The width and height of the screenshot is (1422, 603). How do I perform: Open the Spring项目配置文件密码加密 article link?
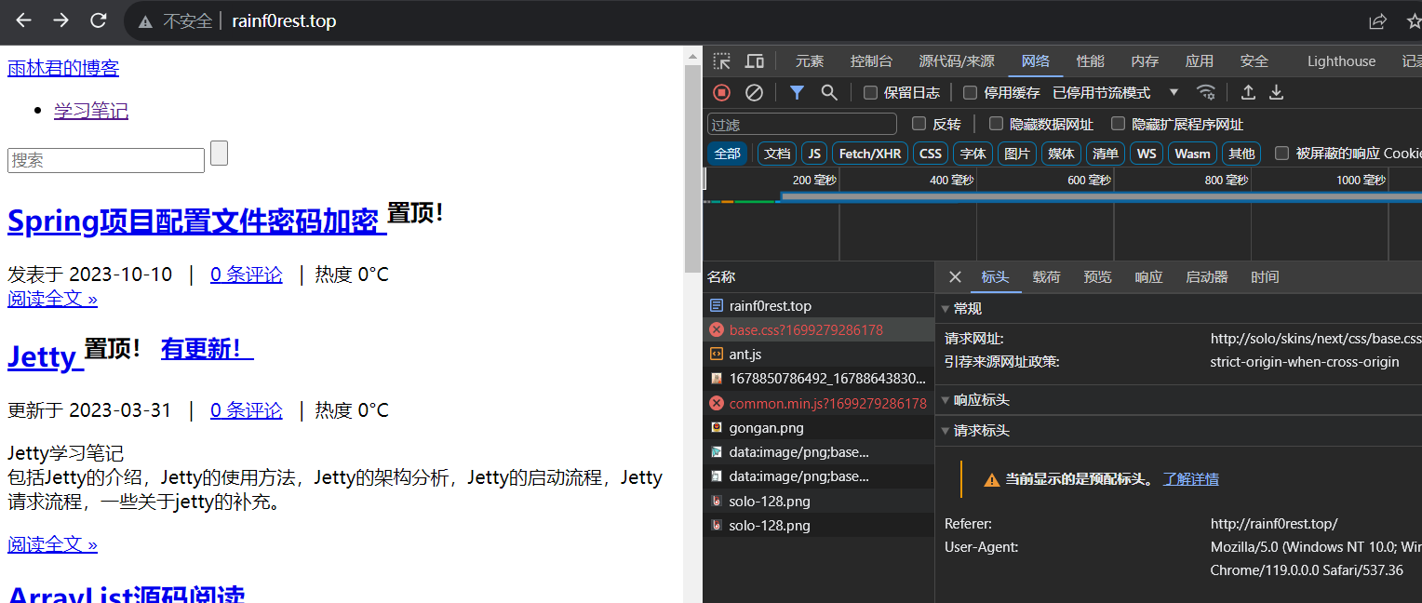coord(195,221)
